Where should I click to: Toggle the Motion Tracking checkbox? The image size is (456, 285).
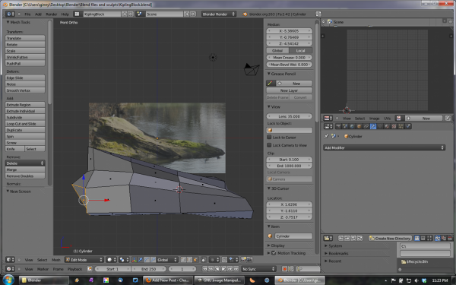(x=274, y=253)
